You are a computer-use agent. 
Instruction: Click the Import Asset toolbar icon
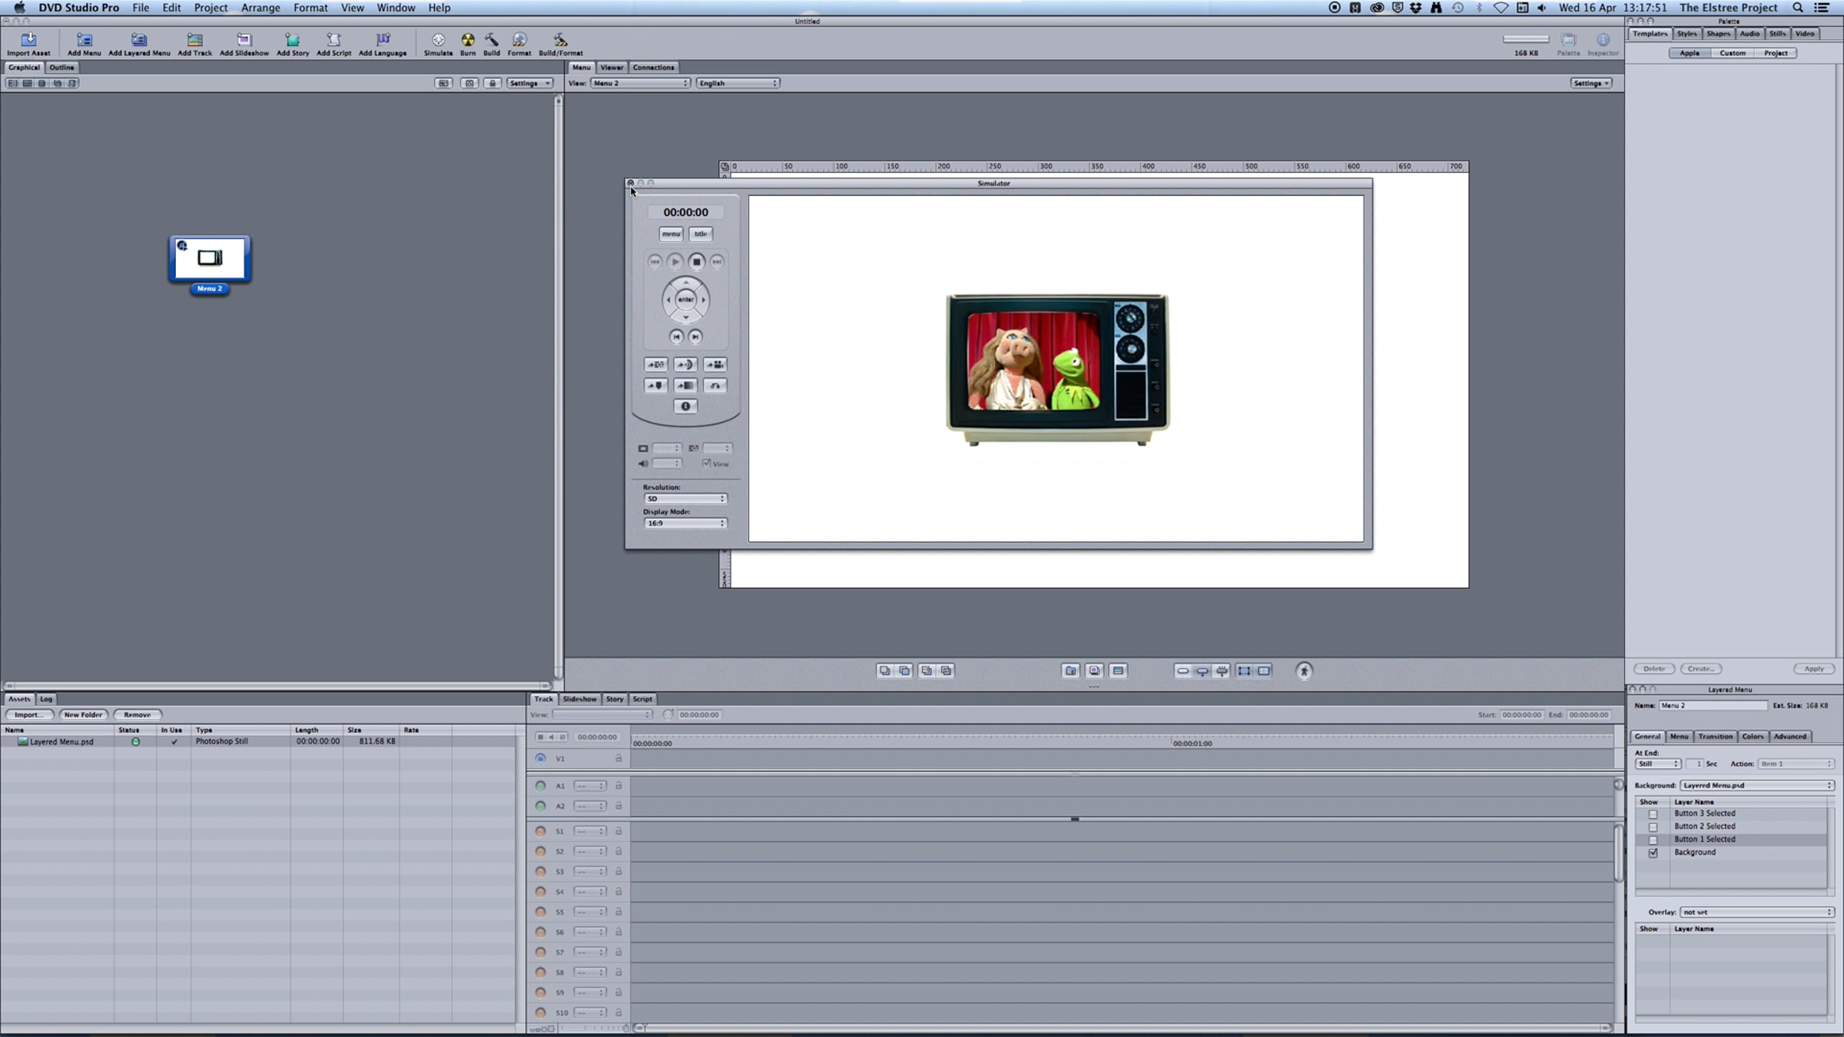point(28,40)
